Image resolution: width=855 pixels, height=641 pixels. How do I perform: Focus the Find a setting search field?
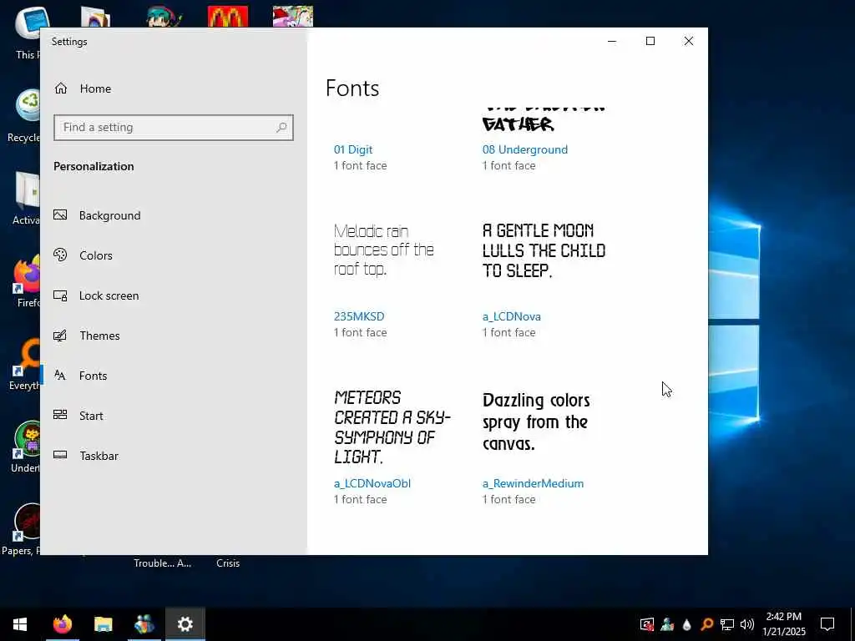point(174,127)
